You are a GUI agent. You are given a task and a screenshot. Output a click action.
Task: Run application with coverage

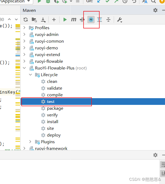57,1
